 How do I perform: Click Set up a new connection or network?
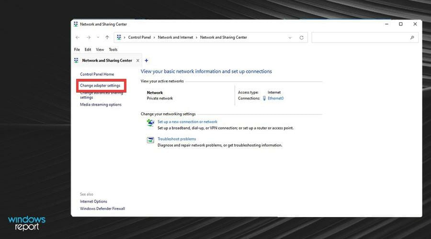point(187,121)
